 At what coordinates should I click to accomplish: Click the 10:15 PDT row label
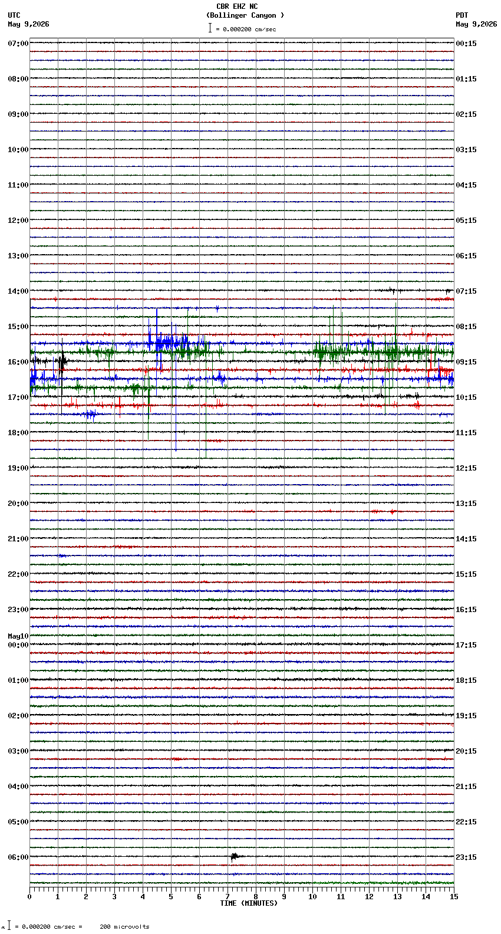tap(466, 397)
